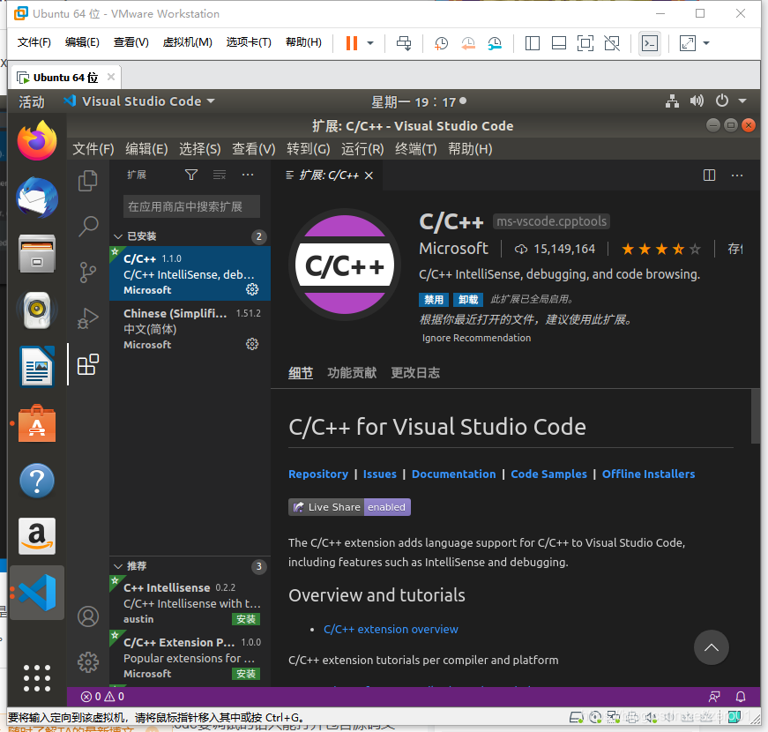Select the 细节 tab
This screenshot has height=732, width=768.
301,373
